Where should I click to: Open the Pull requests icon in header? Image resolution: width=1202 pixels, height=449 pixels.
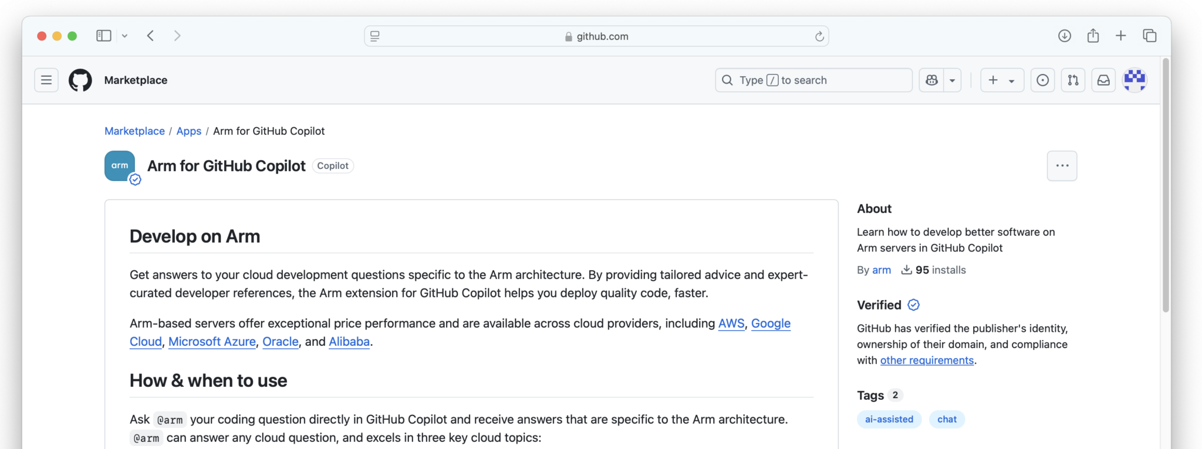[x=1073, y=80]
